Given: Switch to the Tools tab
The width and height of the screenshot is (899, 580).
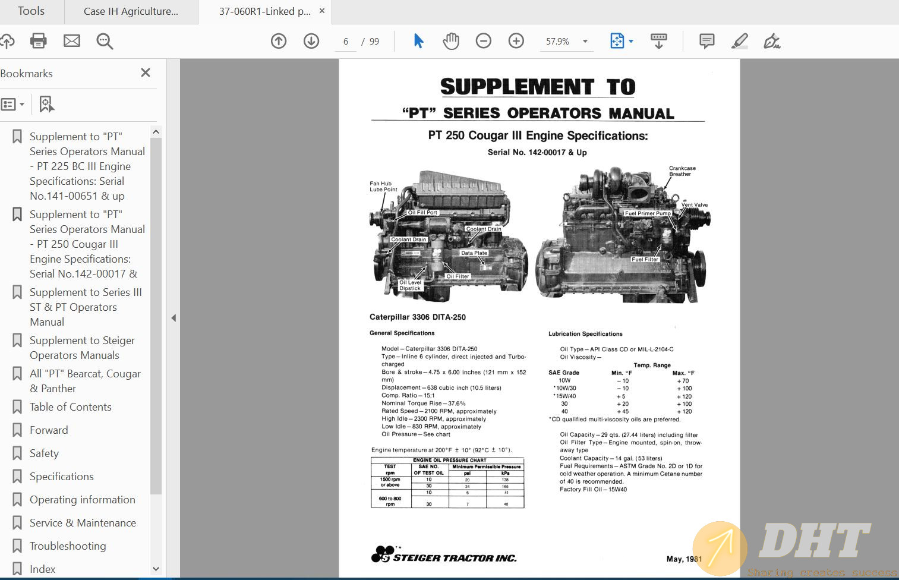Looking at the screenshot, I should (x=31, y=11).
